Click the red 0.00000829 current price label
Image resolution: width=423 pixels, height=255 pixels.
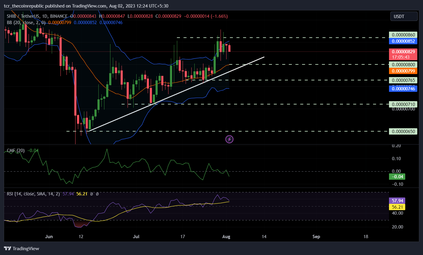(403, 52)
